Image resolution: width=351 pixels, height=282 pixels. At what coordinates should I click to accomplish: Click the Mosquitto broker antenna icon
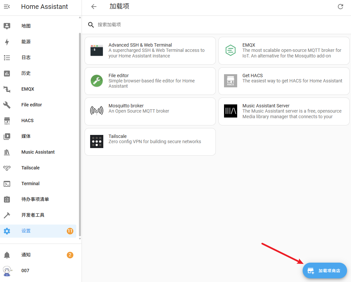97,111
